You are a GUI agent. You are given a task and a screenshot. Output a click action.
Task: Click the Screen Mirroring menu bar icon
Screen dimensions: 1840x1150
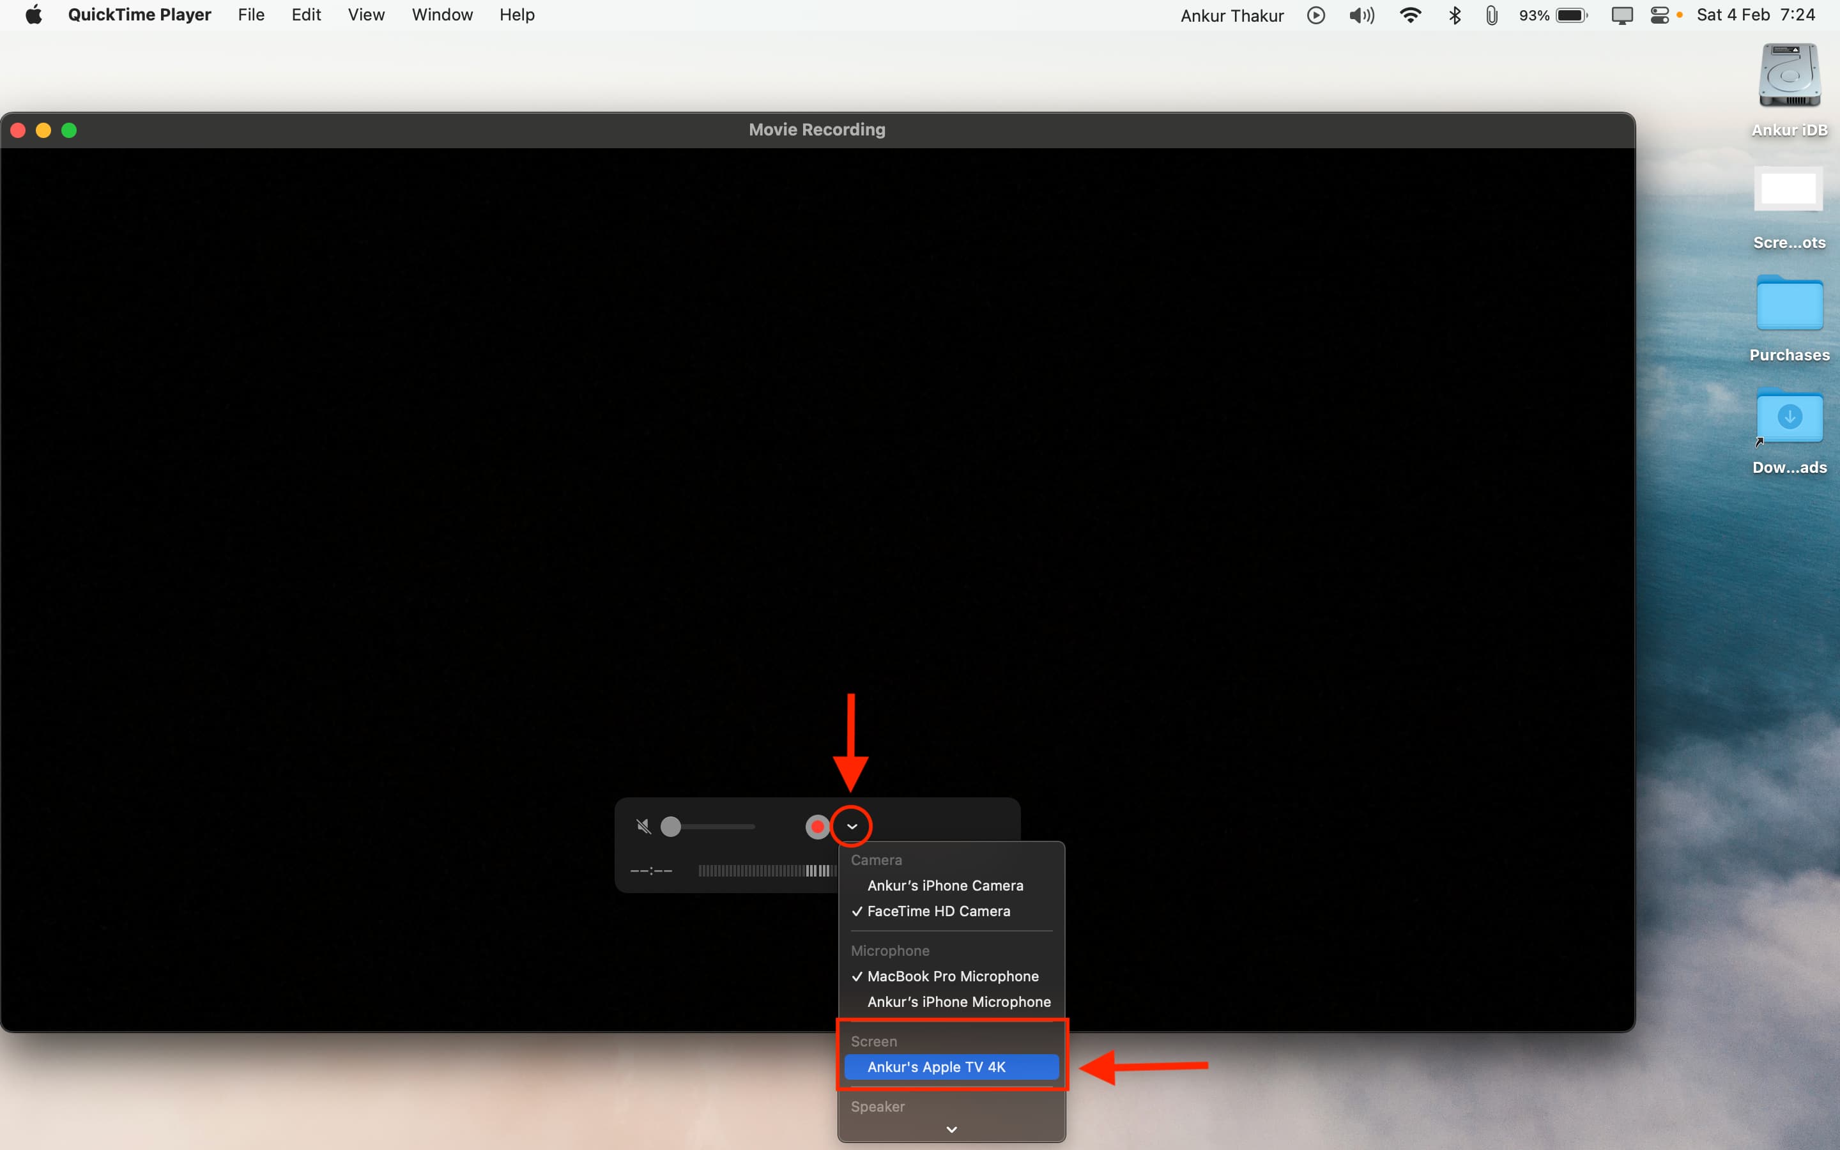1621,15
